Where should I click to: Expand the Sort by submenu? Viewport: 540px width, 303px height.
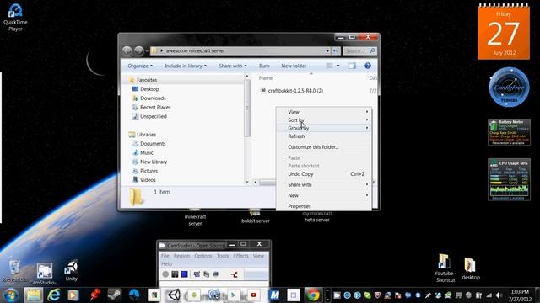(x=324, y=120)
